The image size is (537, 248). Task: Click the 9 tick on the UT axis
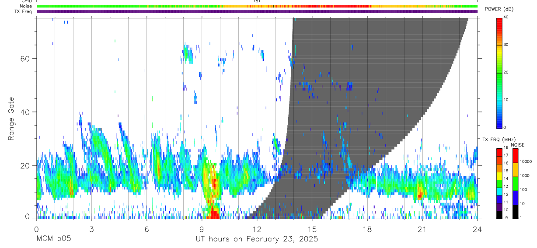(x=202, y=229)
